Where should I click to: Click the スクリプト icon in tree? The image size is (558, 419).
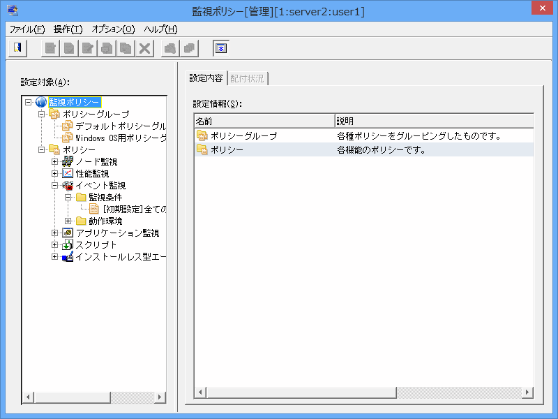68,245
